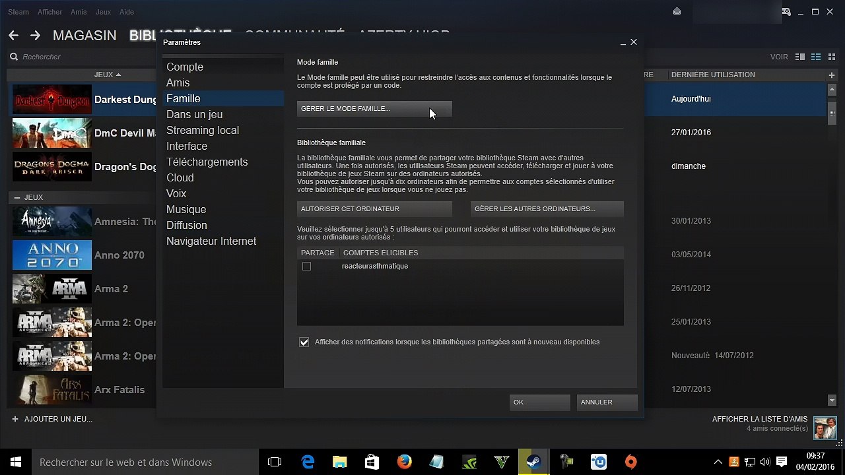Open Diffusion settings

coord(223,226)
